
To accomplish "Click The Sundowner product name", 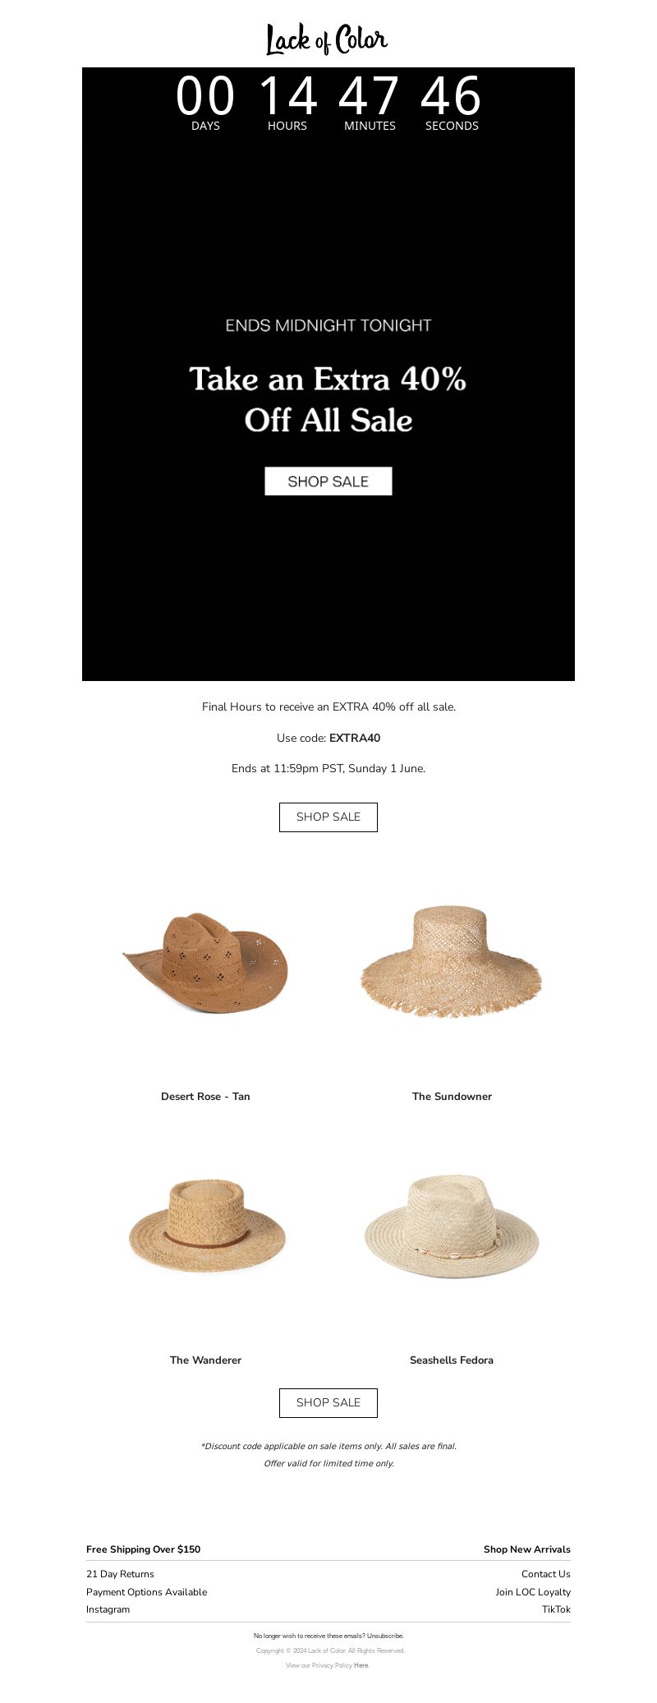I will [452, 1097].
